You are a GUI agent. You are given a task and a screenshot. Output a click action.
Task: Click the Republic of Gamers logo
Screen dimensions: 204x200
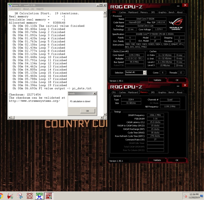point(176,24)
